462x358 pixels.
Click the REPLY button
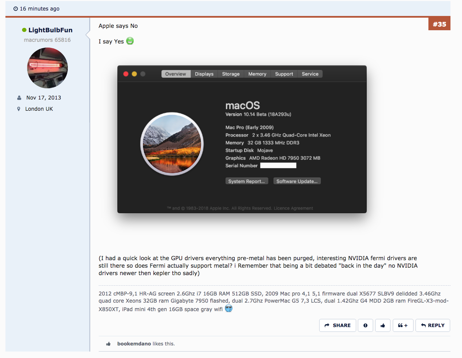(432, 325)
